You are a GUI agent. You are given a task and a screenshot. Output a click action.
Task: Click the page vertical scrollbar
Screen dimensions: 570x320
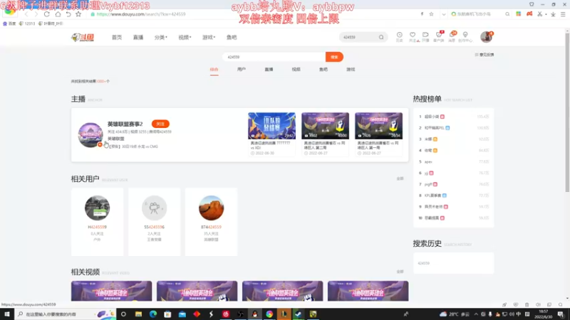567,111
